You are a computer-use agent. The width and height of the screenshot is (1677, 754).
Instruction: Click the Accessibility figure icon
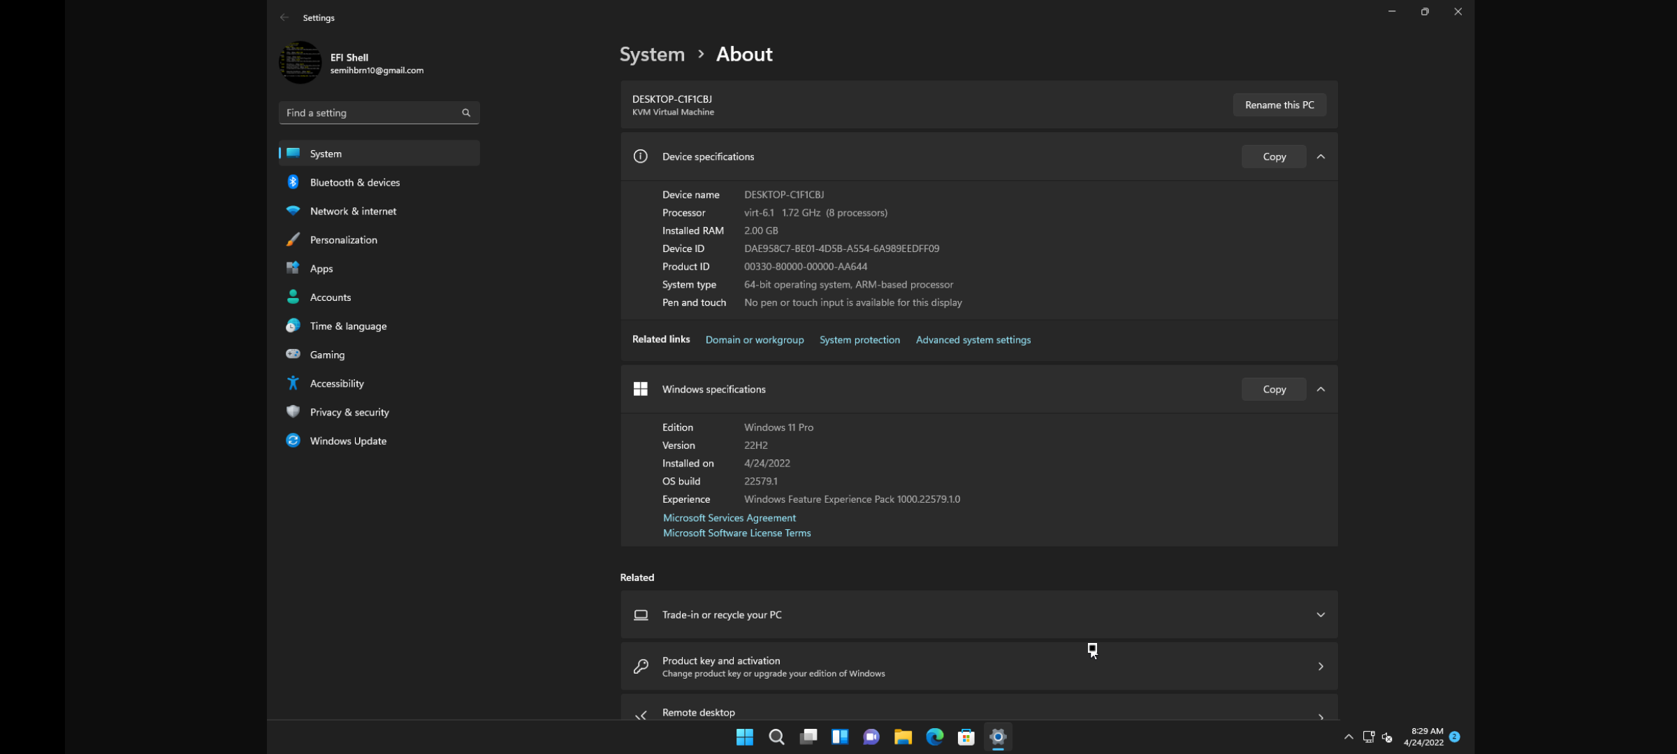click(x=293, y=383)
